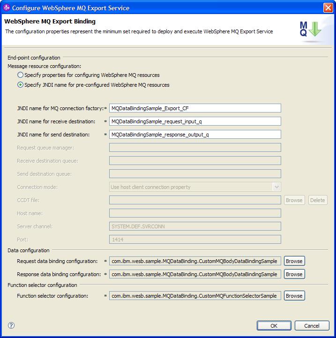Click the WebSphere MQ Export Binding heading
The height and width of the screenshot is (338, 336).
point(50,22)
